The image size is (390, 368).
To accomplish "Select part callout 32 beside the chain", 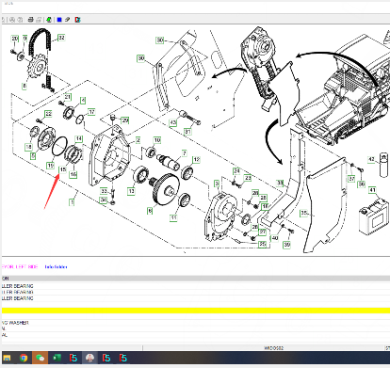I will (x=61, y=38).
